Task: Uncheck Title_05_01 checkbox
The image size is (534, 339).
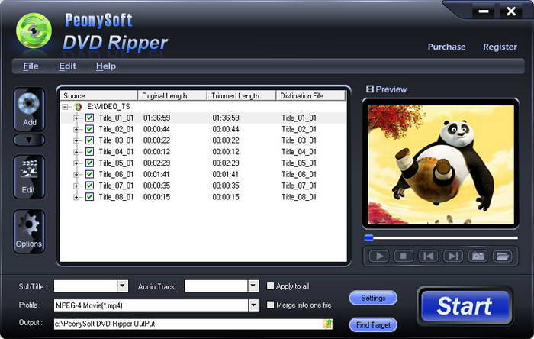Action: 89,163
